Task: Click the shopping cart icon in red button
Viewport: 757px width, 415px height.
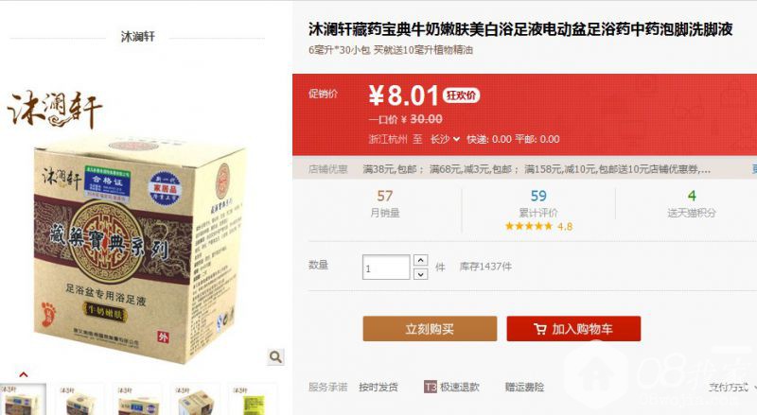Action: 539,329
